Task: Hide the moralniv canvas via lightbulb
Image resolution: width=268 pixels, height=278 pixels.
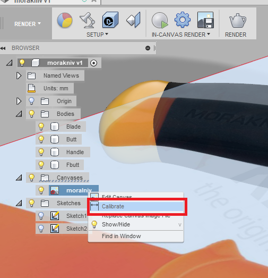Action: coord(41,190)
